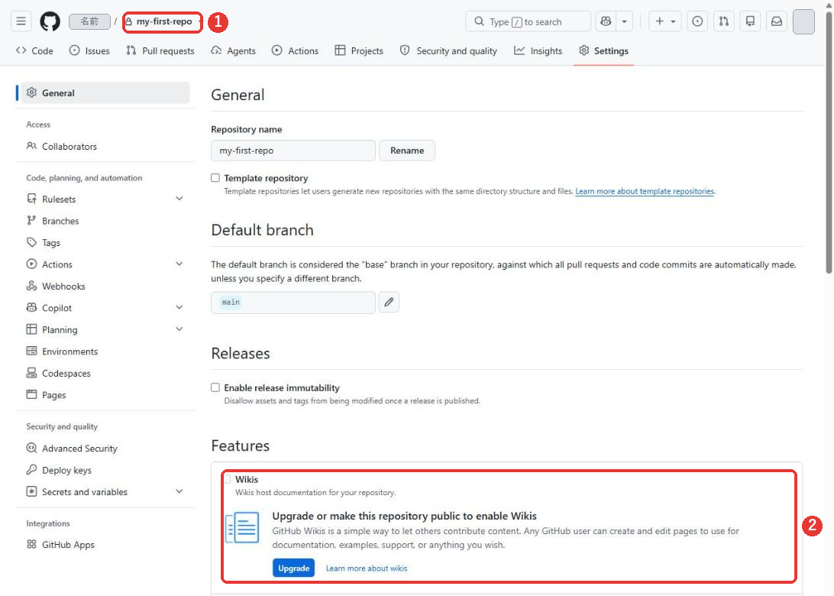Open Security and quality tab
The image size is (834, 596).
click(x=448, y=50)
